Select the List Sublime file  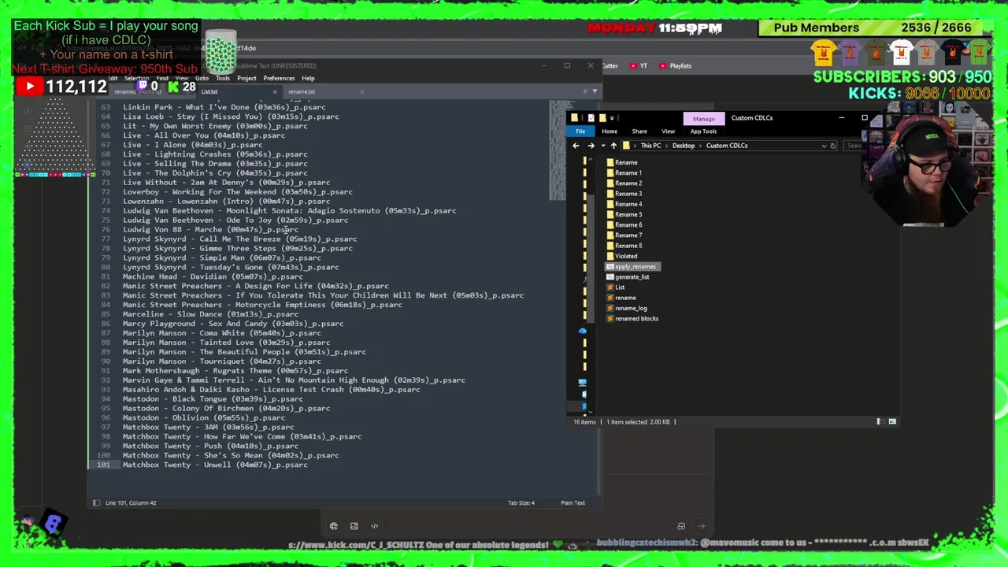(x=615, y=287)
